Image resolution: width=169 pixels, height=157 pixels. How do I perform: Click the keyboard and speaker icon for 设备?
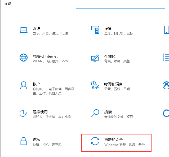[x=95, y=30]
